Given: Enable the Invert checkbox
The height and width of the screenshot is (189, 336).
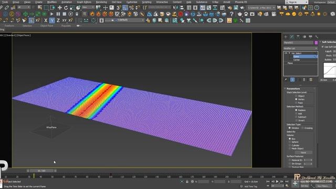Looking at the screenshot, I should pyautogui.click(x=296, y=120).
